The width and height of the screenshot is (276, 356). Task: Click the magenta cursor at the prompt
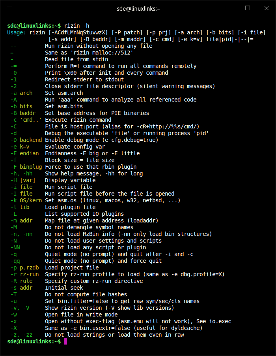pyautogui.click(x=65, y=341)
